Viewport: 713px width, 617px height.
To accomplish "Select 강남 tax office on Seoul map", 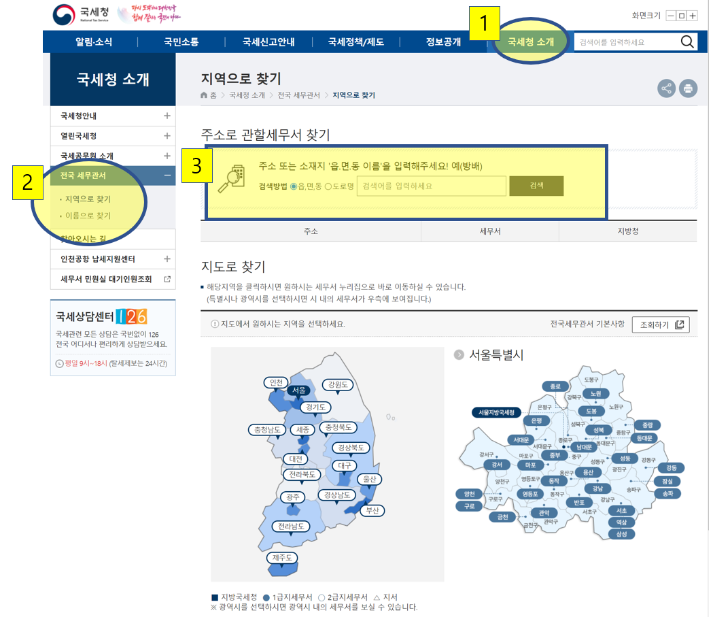I will coord(597,488).
